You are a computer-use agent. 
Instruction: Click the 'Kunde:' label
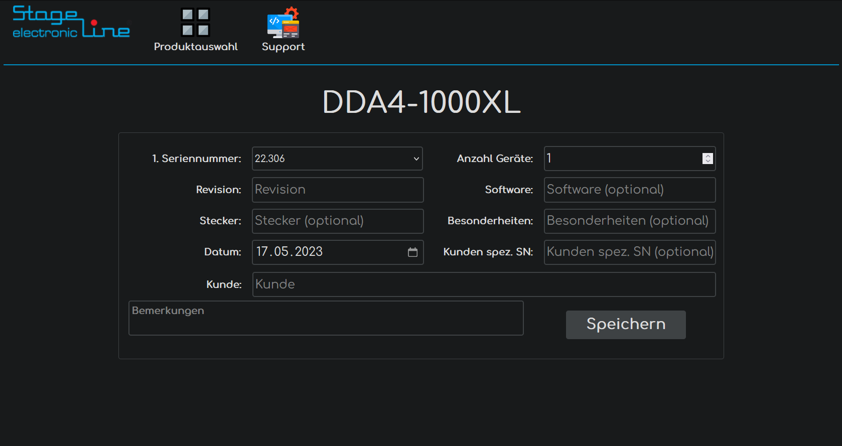pyautogui.click(x=224, y=284)
